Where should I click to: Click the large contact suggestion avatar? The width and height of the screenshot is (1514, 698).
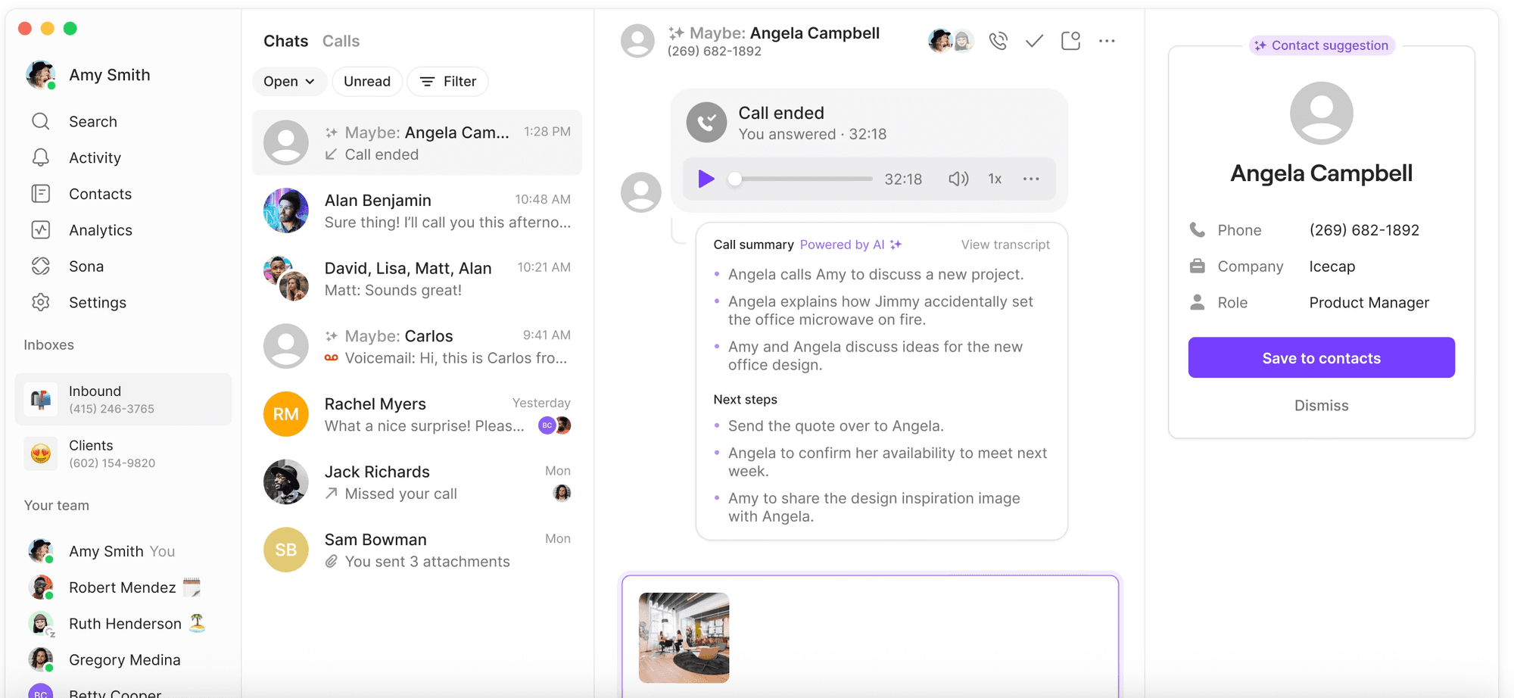tap(1321, 114)
